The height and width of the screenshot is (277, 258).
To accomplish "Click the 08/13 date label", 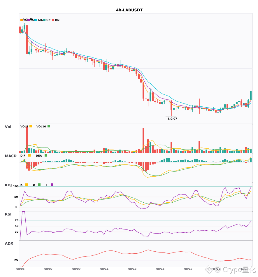I will click(132, 269).
